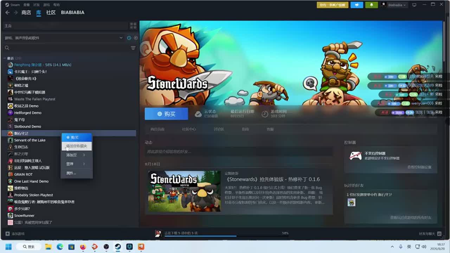Open the cloud status icon
This screenshot has height=253, width=450.
[x=198, y=114]
